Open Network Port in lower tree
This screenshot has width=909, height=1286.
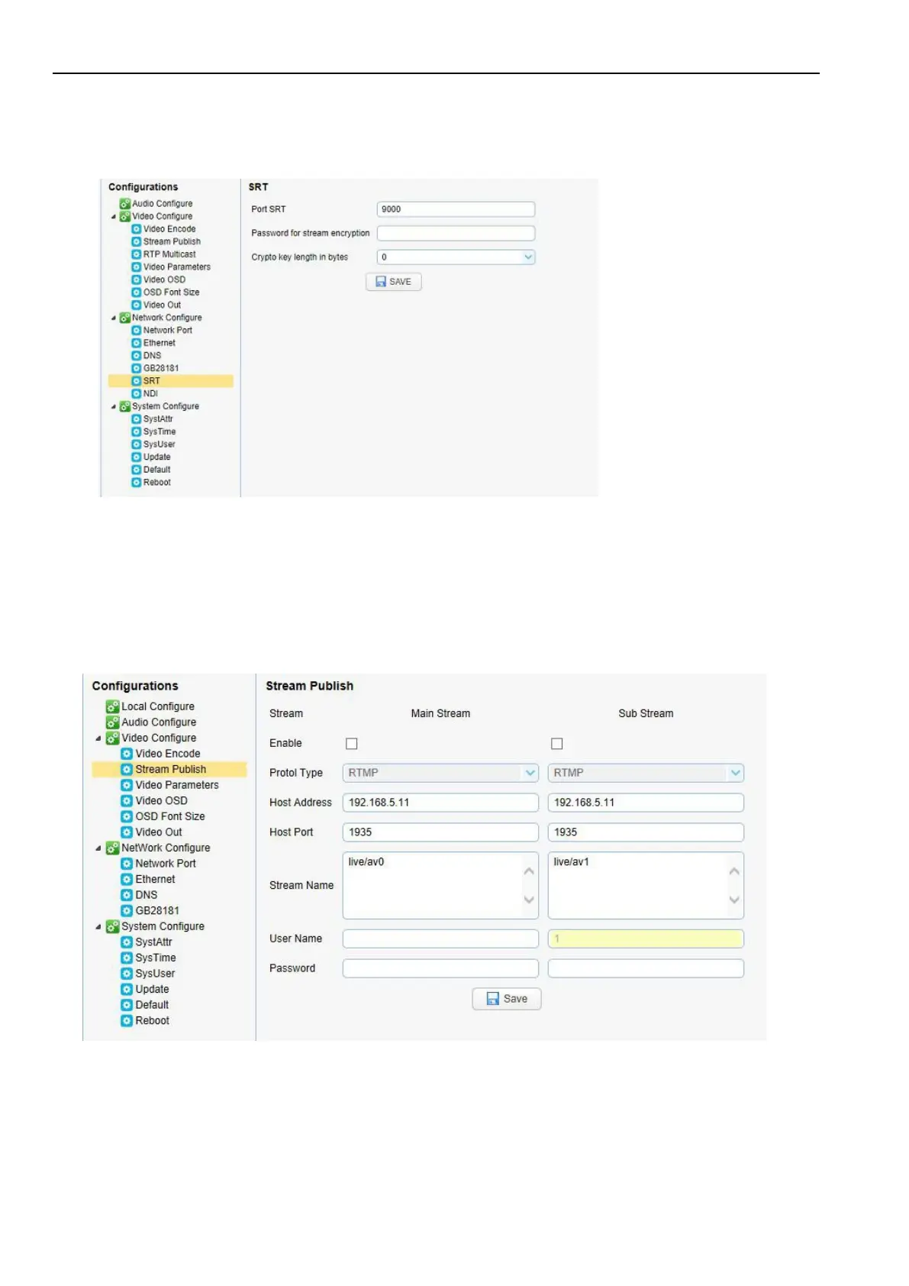166,864
